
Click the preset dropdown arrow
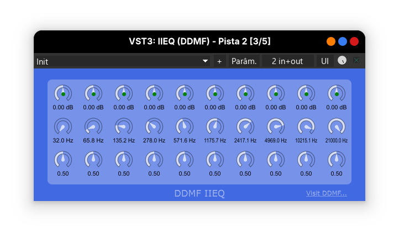point(206,61)
